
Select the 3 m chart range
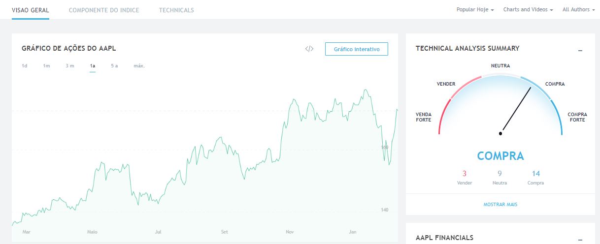tap(70, 65)
